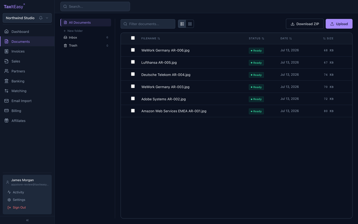This screenshot has height=224, width=358.
Task: Click the Banking building icon
Action: point(6,81)
